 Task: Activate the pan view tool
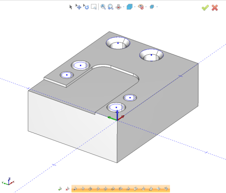(x=78, y=7)
